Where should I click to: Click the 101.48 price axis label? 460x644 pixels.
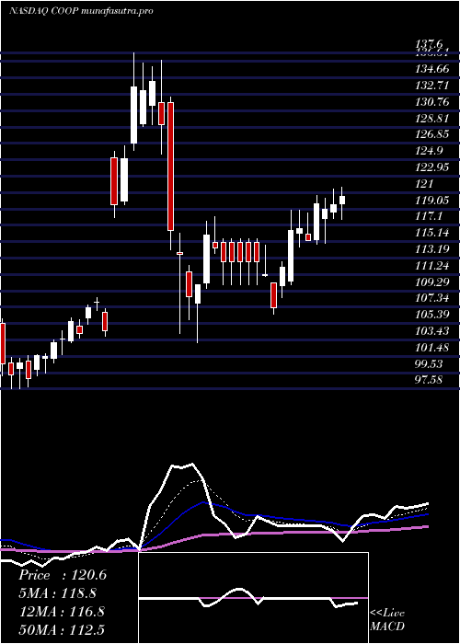pos(432,348)
